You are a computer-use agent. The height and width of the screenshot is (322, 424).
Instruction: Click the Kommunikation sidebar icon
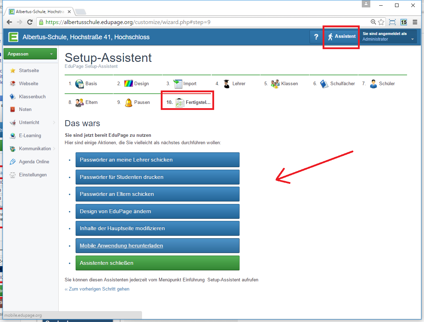[13, 149]
